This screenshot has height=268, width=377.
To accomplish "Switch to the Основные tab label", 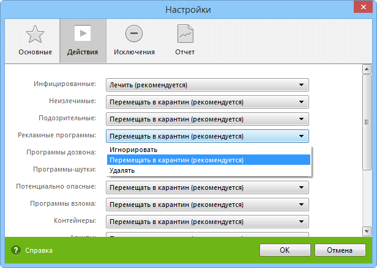I will tap(35, 52).
